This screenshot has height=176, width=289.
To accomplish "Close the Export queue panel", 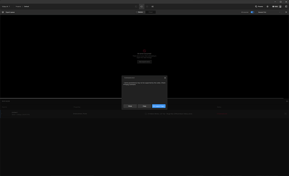I will [x=286, y=12].
